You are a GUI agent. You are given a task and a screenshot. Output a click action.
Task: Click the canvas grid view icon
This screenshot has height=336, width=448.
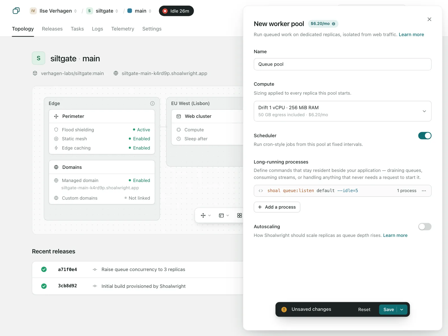(x=239, y=215)
